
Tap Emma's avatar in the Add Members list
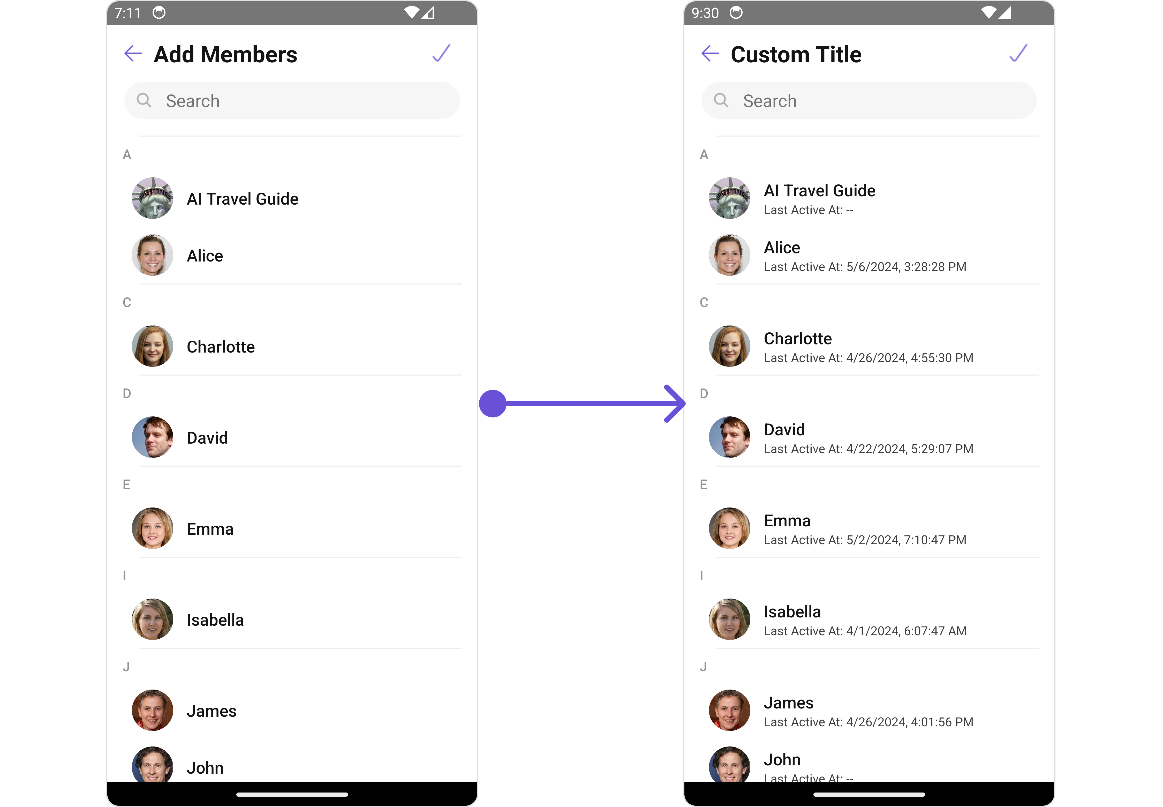(x=153, y=528)
